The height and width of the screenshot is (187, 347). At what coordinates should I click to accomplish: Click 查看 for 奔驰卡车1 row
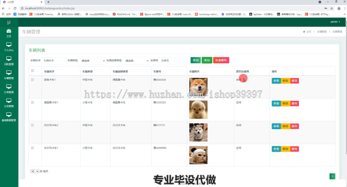click(276, 81)
